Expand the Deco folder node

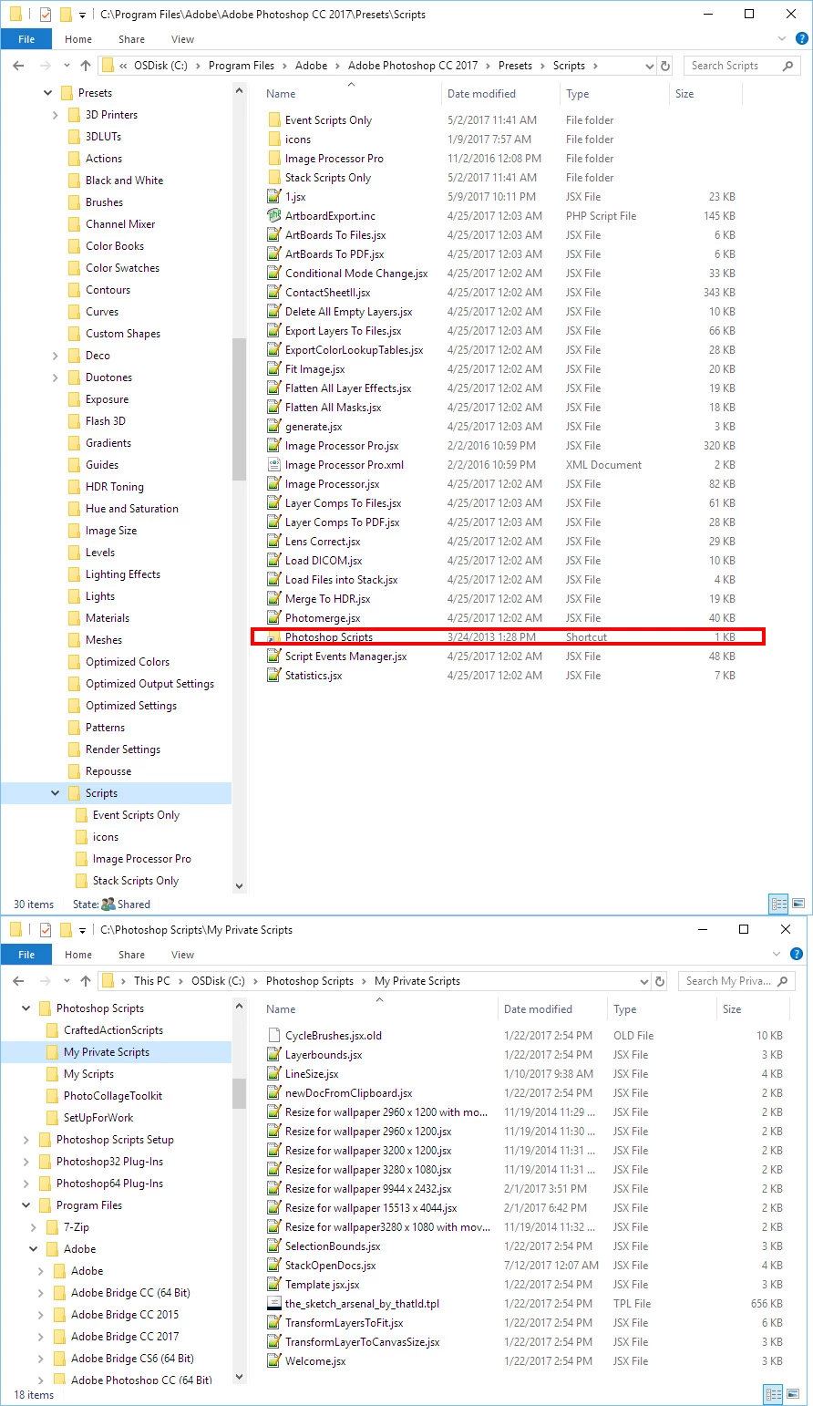(x=56, y=356)
